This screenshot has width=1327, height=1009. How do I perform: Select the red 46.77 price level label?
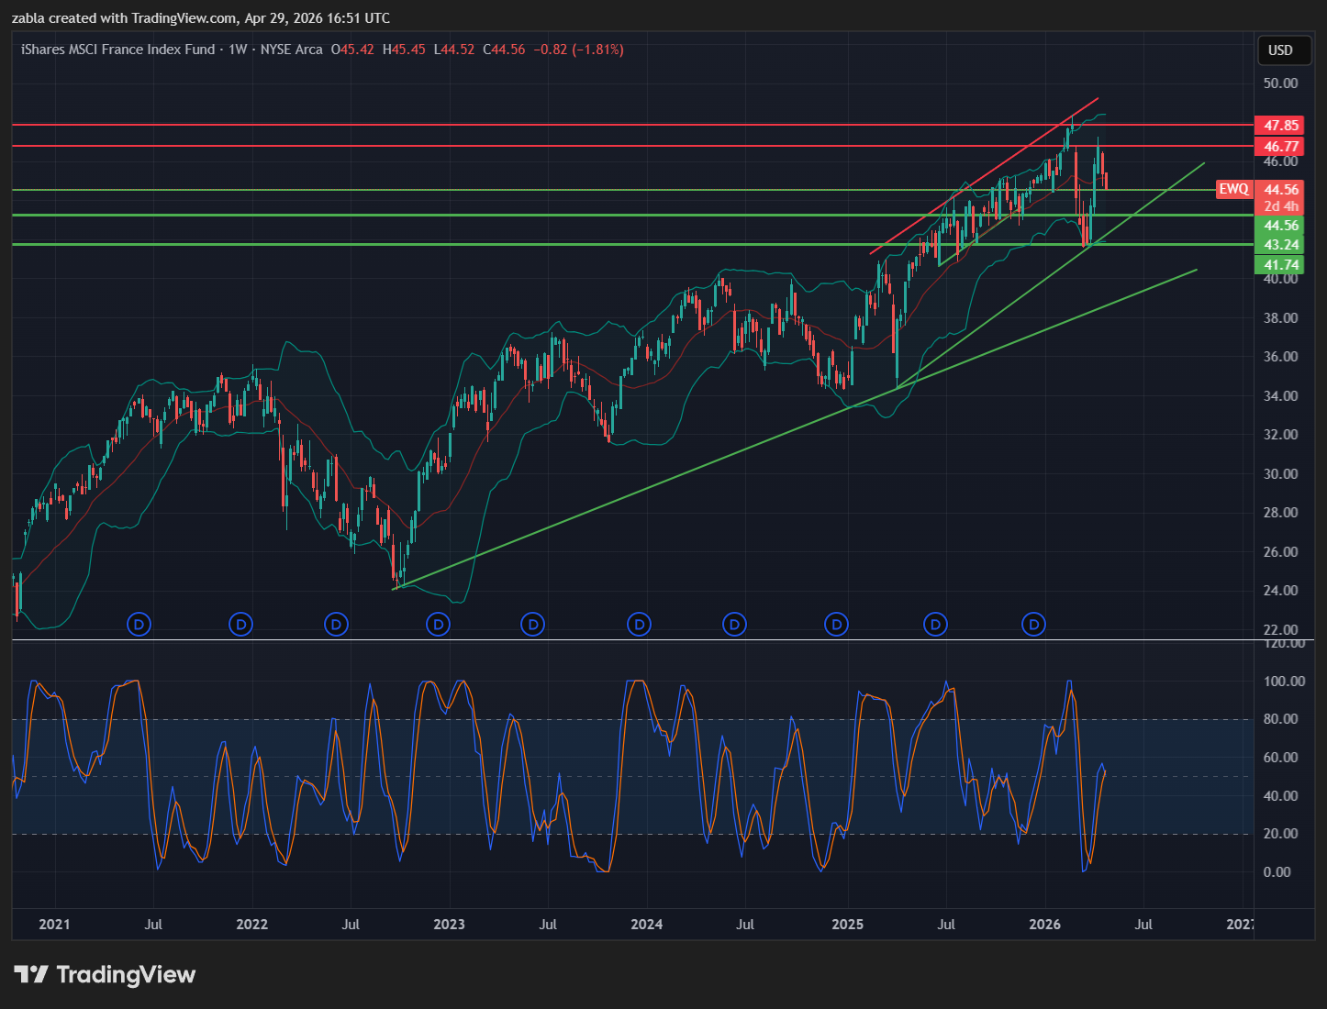click(1280, 146)
